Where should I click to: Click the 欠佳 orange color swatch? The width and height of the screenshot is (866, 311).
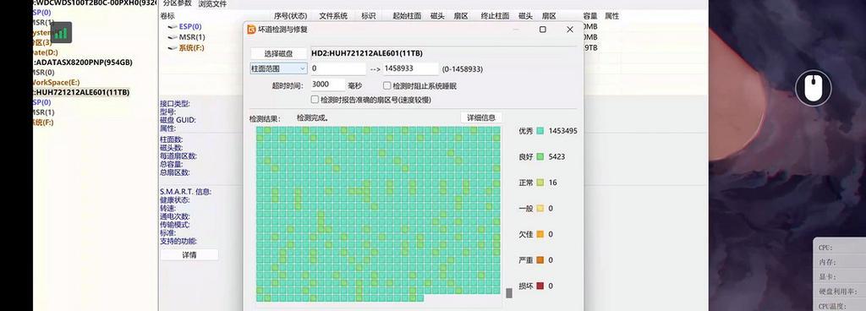pyautogui.click(x=540, y=234)
